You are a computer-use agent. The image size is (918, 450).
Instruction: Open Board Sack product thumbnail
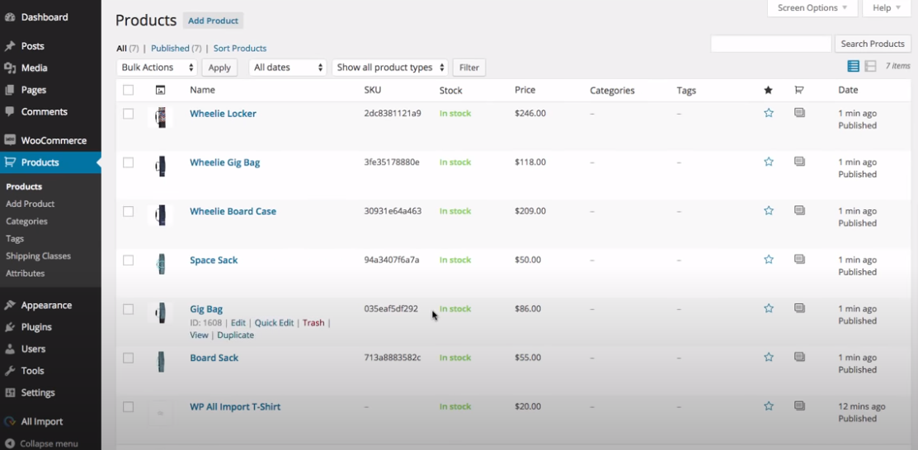pos(160,362)
